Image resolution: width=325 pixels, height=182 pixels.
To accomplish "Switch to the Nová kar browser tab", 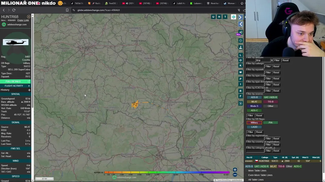I will [213, 3].
